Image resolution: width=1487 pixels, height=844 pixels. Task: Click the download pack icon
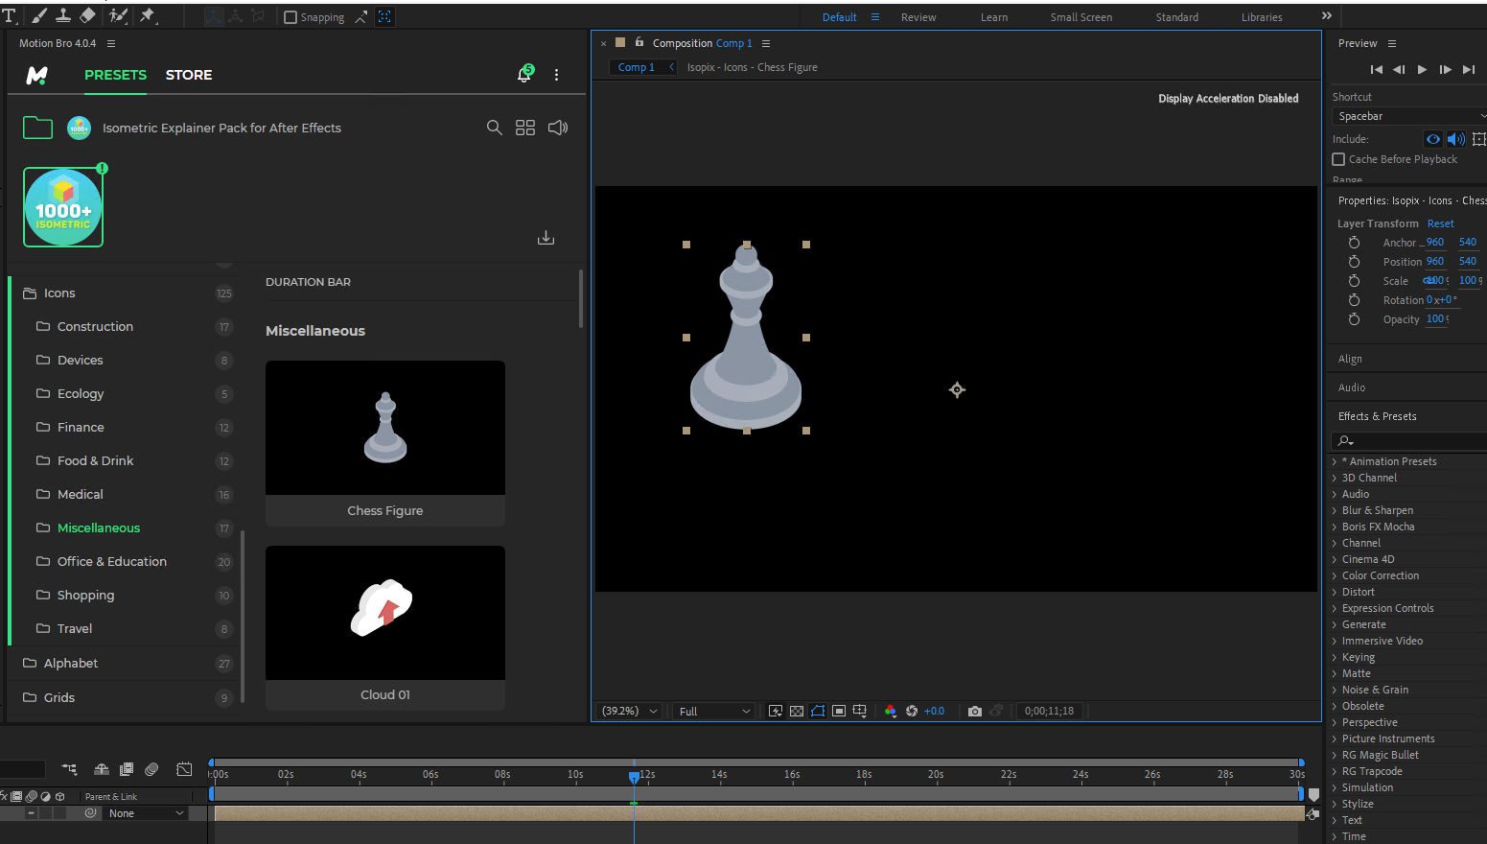(x=546, y=238)
